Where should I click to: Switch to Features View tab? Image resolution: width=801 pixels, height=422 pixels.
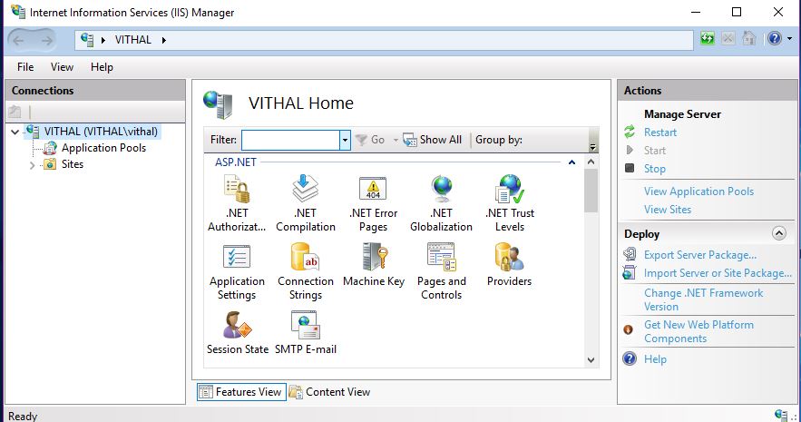click(x=241, y=392)
